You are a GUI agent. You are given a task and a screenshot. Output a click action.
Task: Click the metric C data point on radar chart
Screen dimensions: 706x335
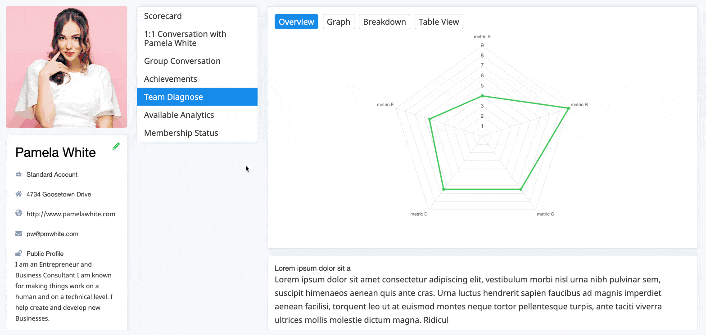(521, 189)
